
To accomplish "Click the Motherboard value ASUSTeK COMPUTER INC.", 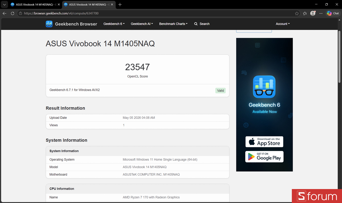I will pyautogui.click(x=151, y=174).
